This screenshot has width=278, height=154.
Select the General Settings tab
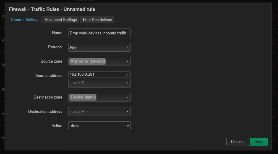tap(25, 20)
